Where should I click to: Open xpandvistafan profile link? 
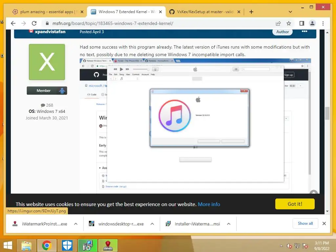click(50, 32)
